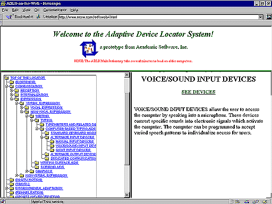Expand the RECEPTION tree node
Screen dimensions: 272x204
[12, 90]
